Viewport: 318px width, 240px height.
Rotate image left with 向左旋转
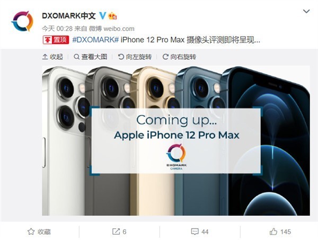pyautogui.click(x=135, y=57)
